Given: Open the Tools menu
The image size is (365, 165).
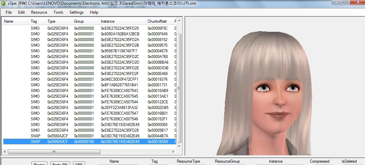Looking at the screenshot, I should pyautogui.click(x=58, y=12).
